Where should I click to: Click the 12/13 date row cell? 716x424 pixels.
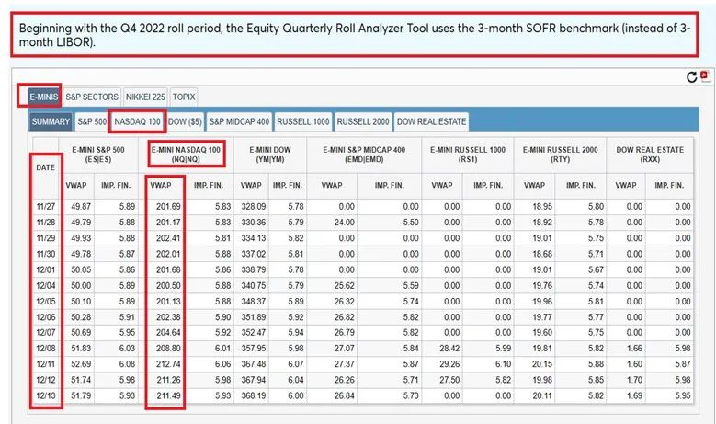[45, 396]
